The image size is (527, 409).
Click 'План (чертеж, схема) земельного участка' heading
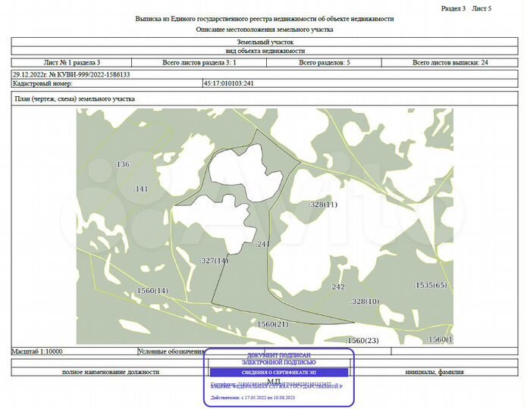coord(75,99)
